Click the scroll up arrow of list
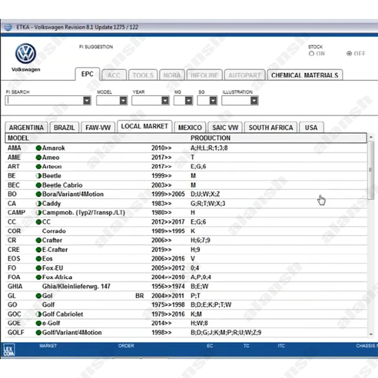This screenshot has height=378, width=378. (x=371, y=137)
